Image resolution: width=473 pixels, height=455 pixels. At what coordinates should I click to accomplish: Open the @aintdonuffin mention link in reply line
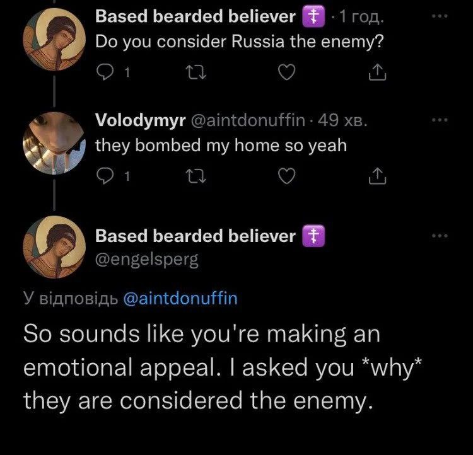[178, 298]
